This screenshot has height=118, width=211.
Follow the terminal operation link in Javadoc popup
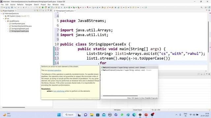tap(54, 70)
